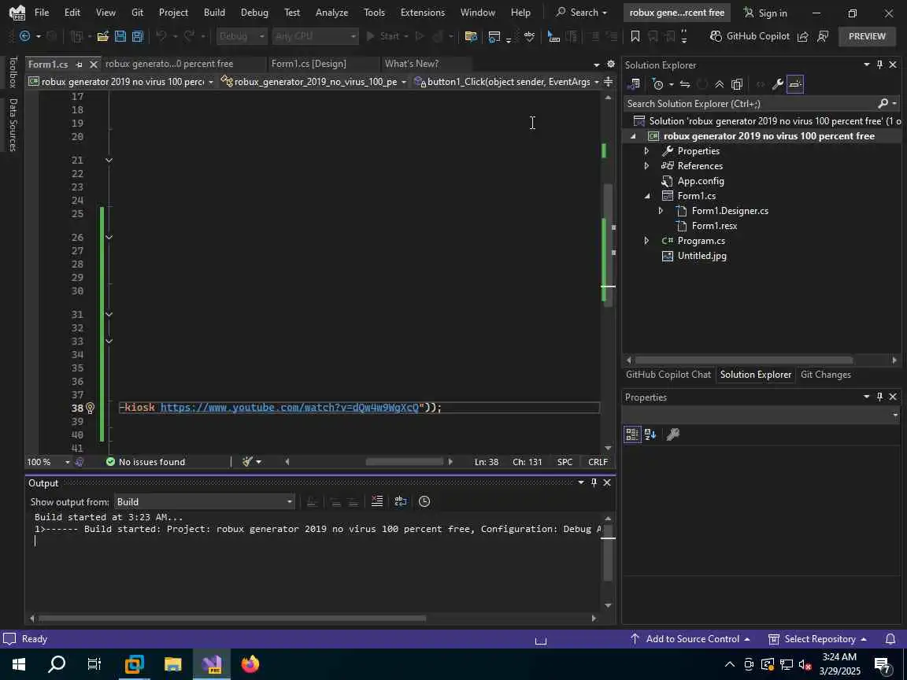Click the code cleanup broom icon
This screenshot has width=907, height=680.
[247, 461]
